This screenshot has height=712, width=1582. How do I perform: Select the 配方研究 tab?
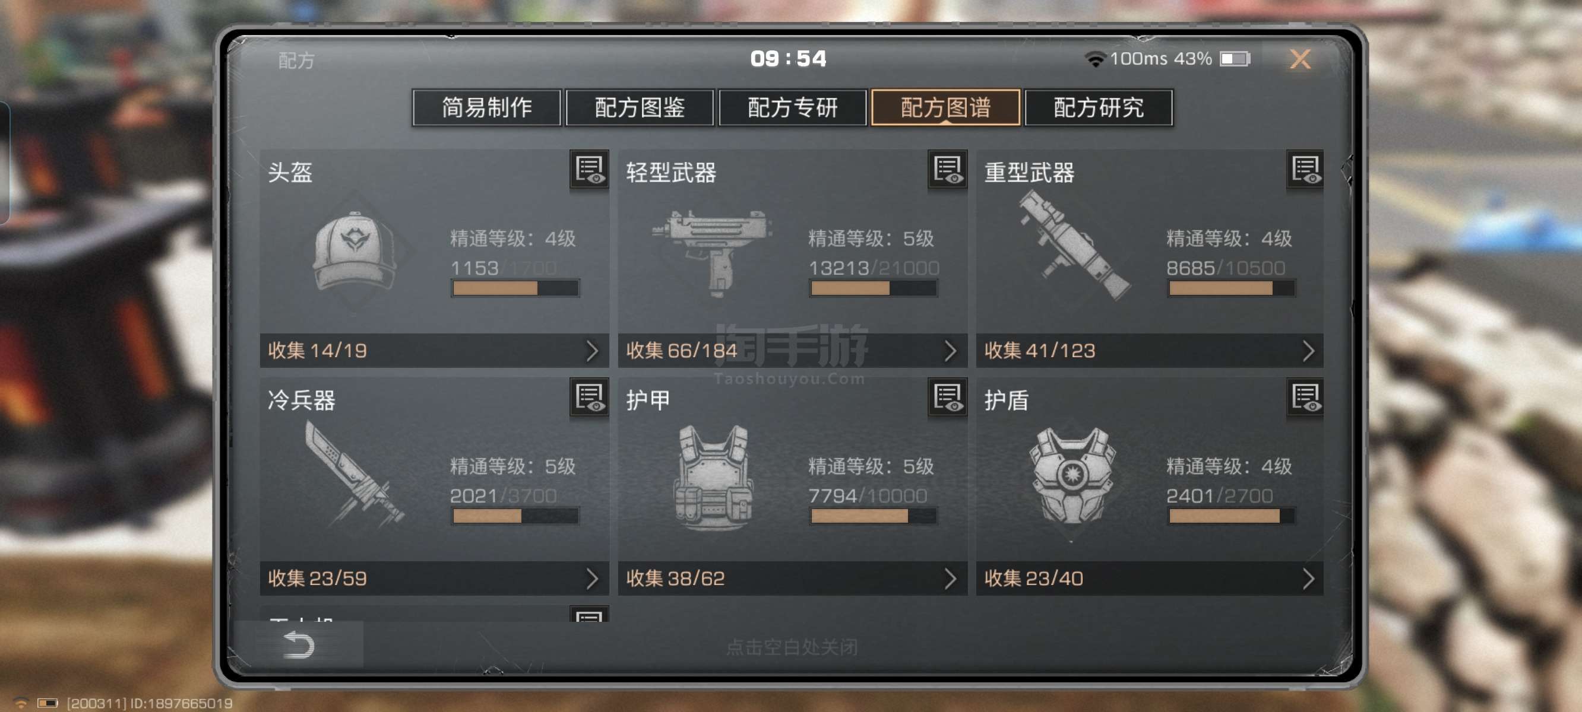(1098, 107)
